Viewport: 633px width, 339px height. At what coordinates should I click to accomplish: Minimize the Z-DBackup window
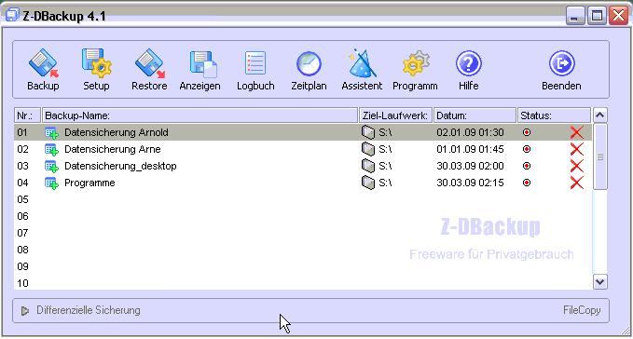click(575, 16)
